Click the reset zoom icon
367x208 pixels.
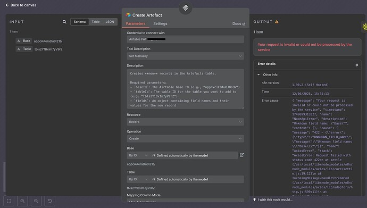[x=49, y=201]
